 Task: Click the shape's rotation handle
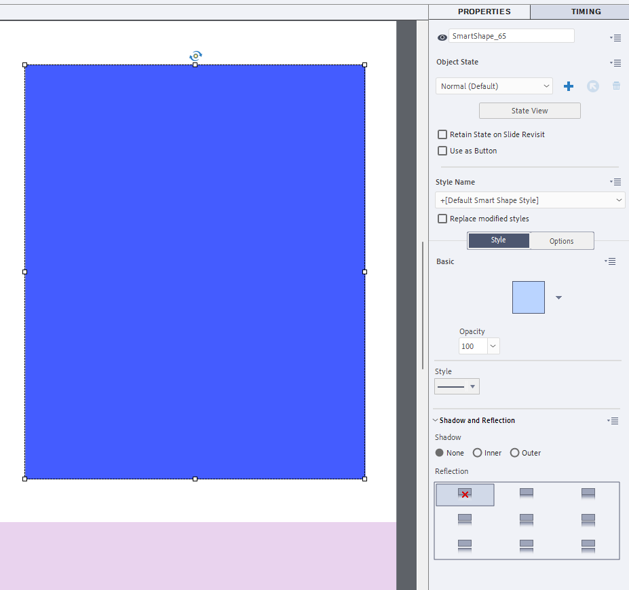(x=195, y=57)
